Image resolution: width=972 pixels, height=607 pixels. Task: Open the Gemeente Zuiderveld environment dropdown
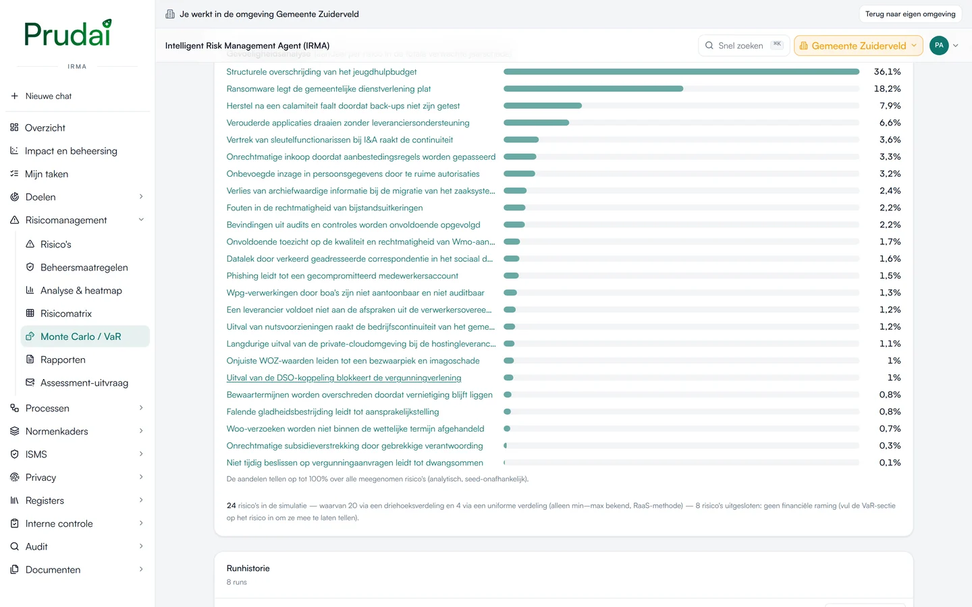tap(859, 46)
